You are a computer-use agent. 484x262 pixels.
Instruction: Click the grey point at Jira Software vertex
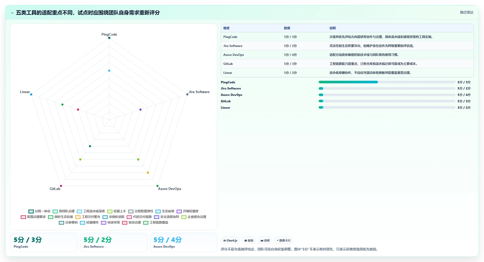point(187,94)
